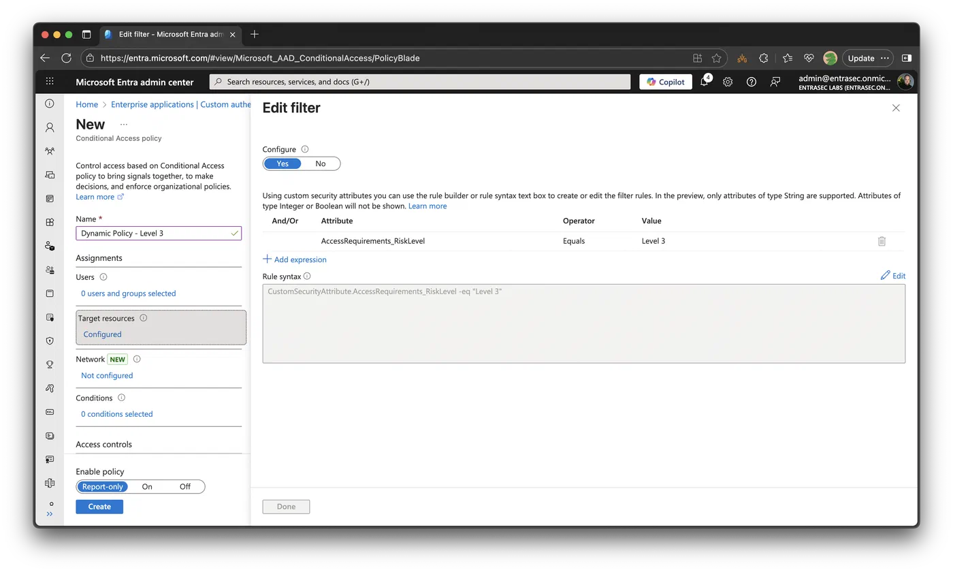Open the waffle app launcher icon

pos(50,82)
